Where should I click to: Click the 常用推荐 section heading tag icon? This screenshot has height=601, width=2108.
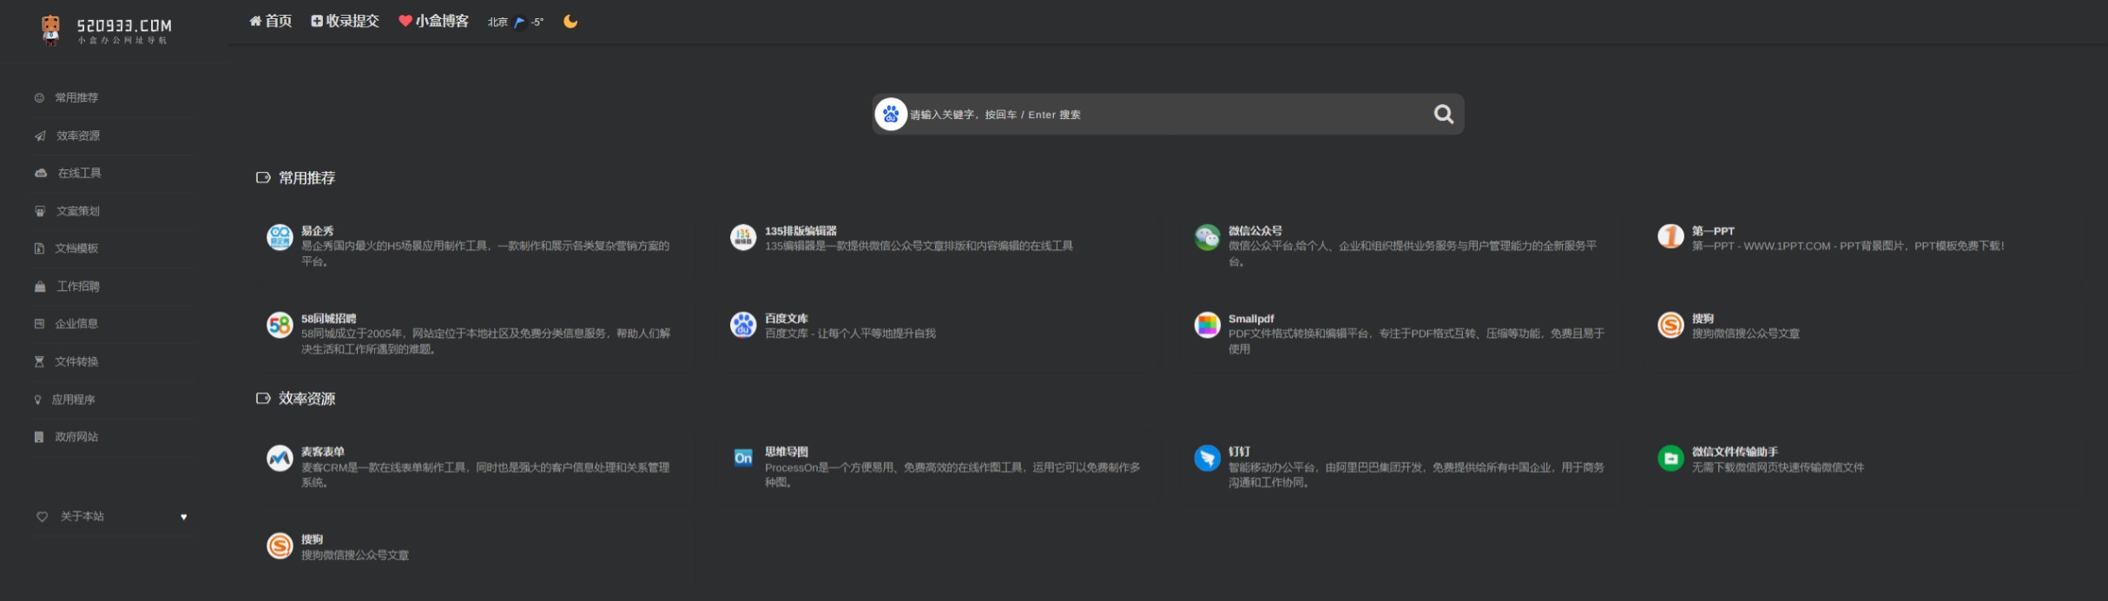(263, 177)
